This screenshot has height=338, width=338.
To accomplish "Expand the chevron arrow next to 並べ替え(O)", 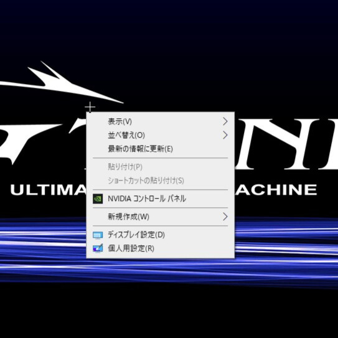I will coord(225,135).
